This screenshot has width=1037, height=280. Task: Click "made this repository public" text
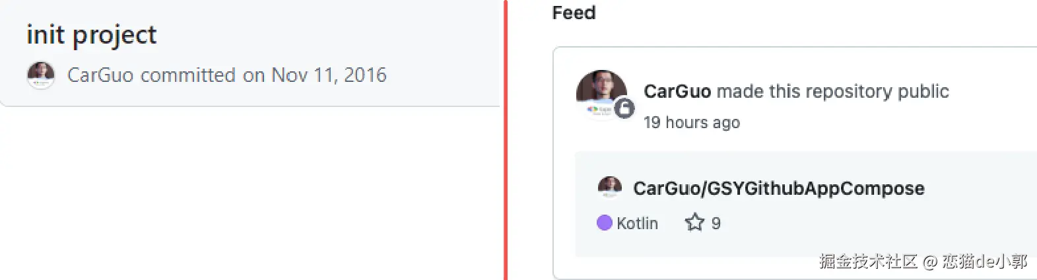pyautogui.click(x=832, y=91)
